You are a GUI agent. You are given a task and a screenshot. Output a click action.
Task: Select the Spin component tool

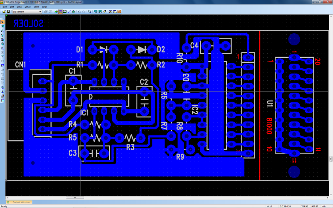(2, 40)
